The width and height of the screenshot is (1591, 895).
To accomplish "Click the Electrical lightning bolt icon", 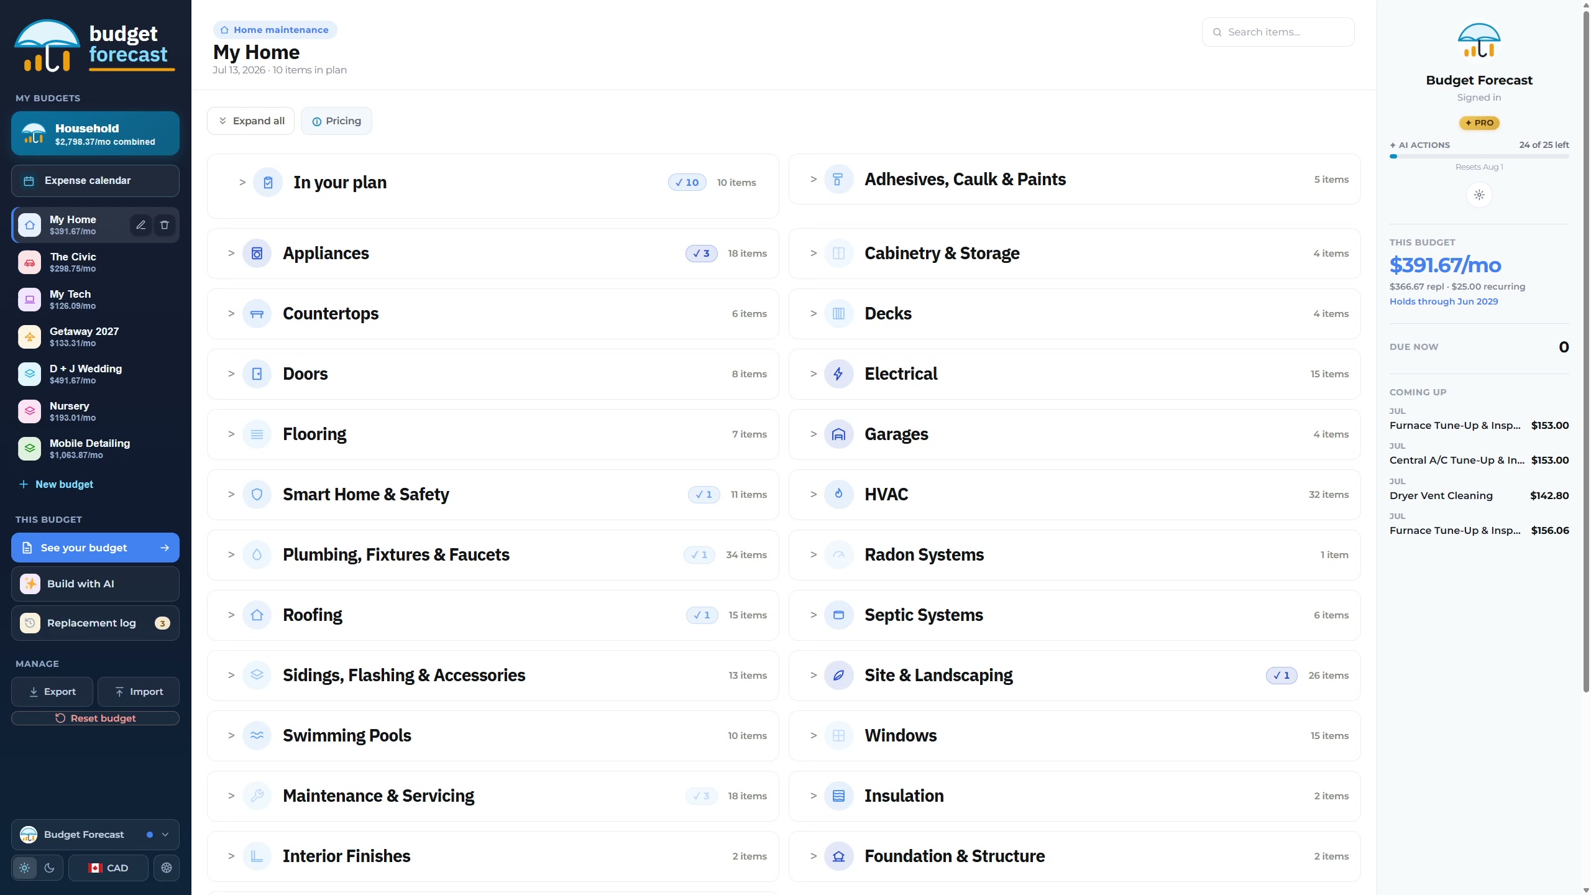I will coord(838,374).
